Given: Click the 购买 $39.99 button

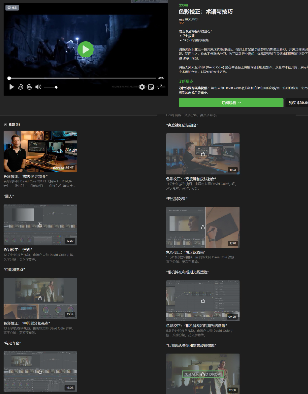Looking at the screenshot, I should pyautogui.click(x=297, y=103).
